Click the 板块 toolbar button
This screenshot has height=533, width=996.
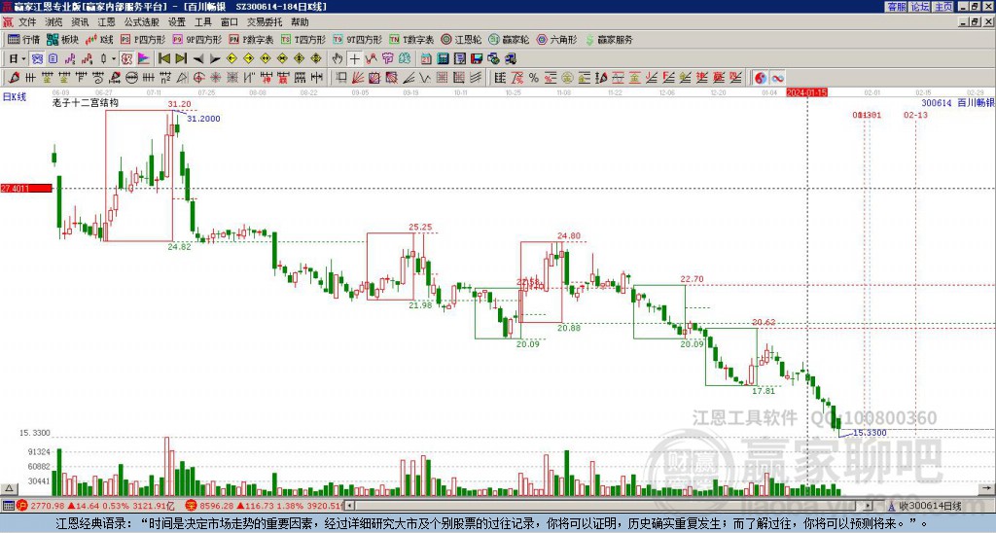pos(63,39)
